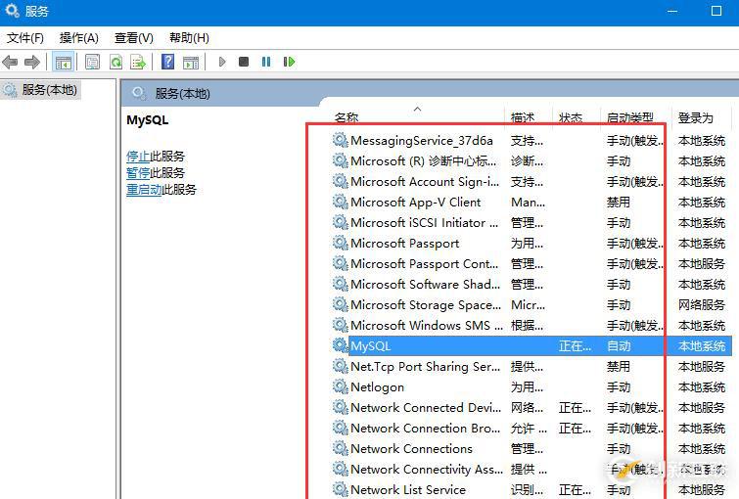
Task: Click 网络服务 login for Microsoft Storage Space
Action: pos(701,304)
